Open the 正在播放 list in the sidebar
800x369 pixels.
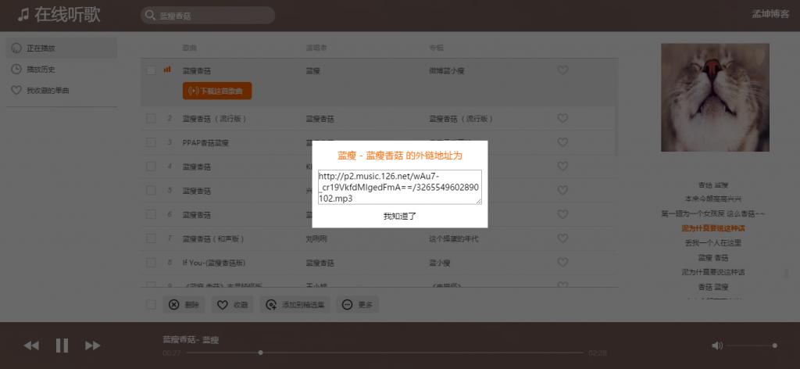61,48
